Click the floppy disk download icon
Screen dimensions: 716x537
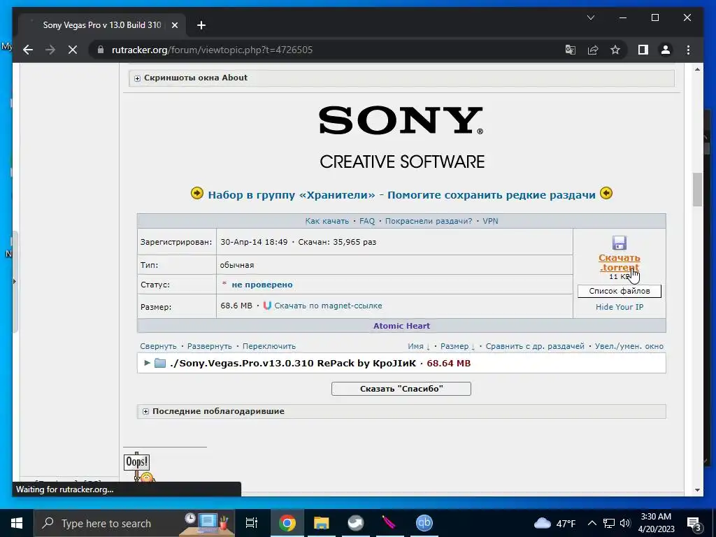(x=620, y=243)
